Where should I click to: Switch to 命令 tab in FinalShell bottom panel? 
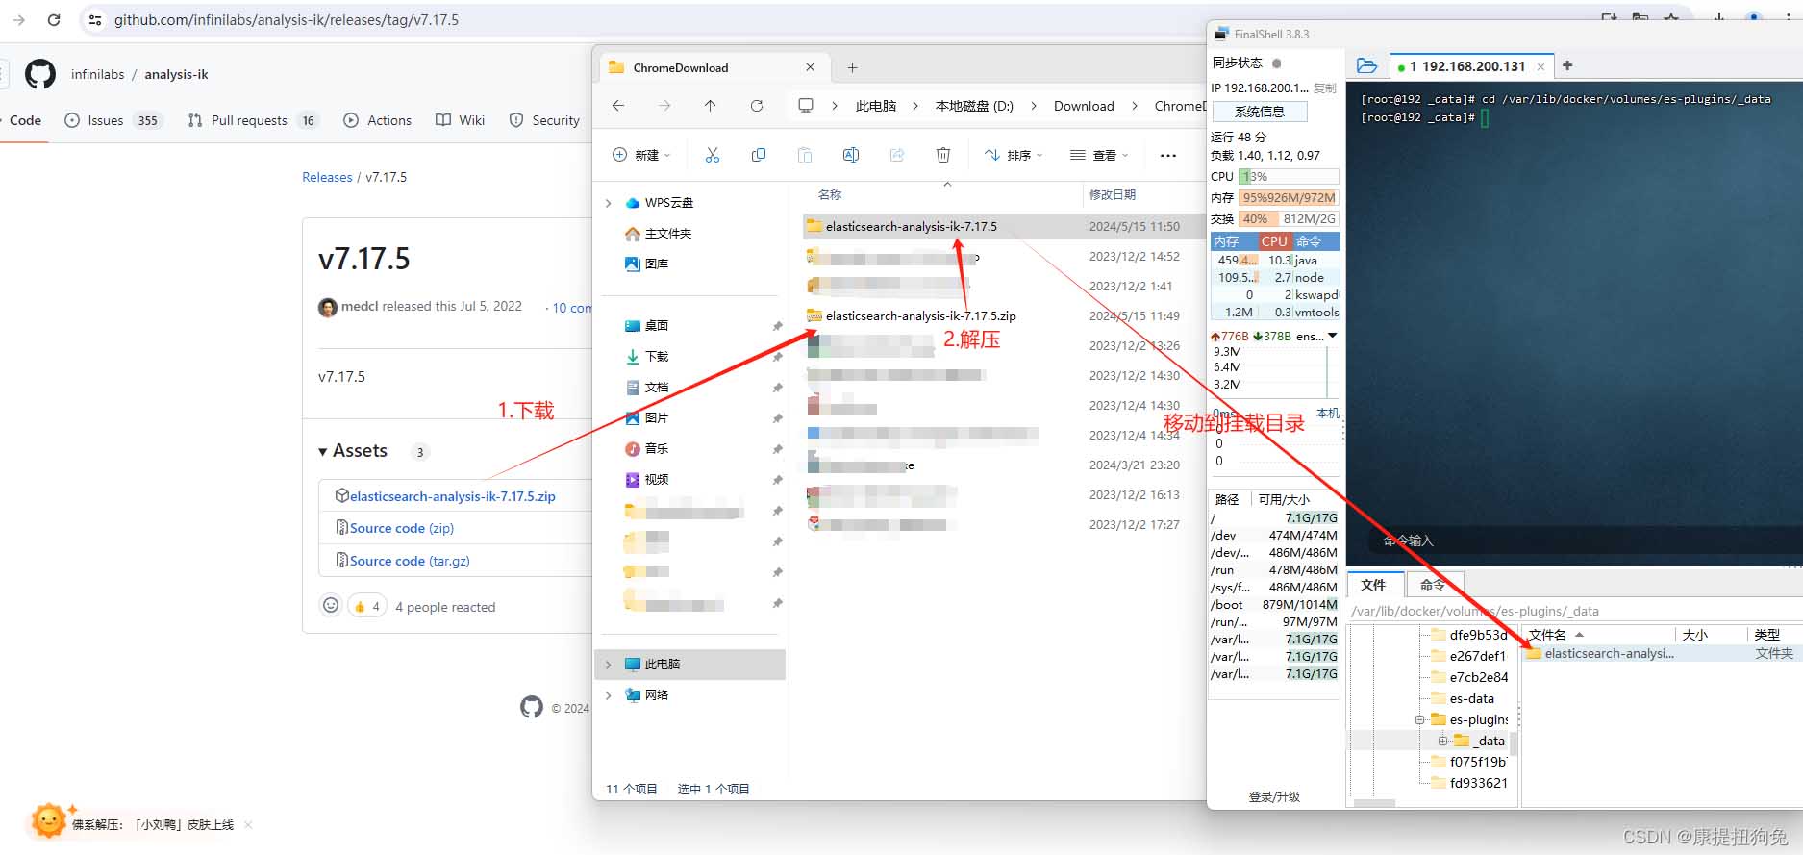(1433, 585)
